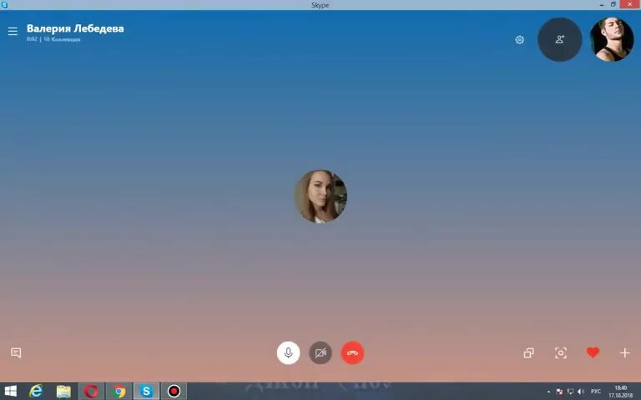Click your own profile picture thumbnail
Screen dimensions: 641x400
(612, 39)
